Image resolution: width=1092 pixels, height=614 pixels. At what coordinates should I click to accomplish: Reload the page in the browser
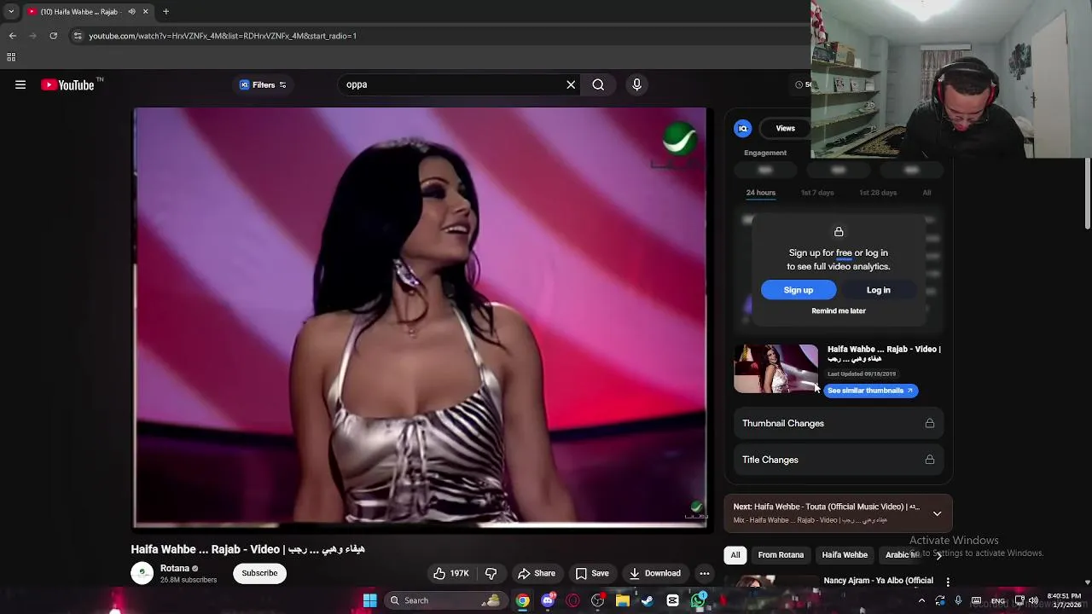[x=53, y=36]
